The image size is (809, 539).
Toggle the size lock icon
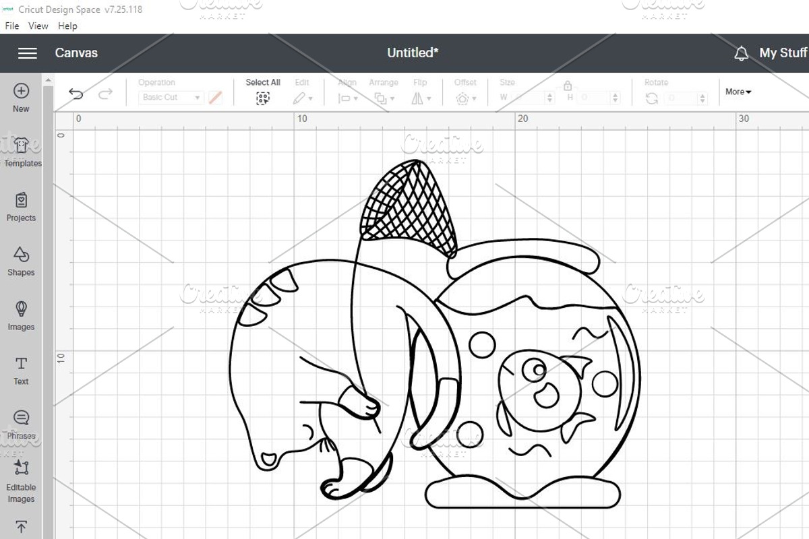pos(568,86)
